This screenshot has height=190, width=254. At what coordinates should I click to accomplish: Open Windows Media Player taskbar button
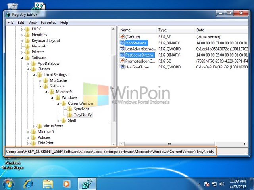click(67, 184)
